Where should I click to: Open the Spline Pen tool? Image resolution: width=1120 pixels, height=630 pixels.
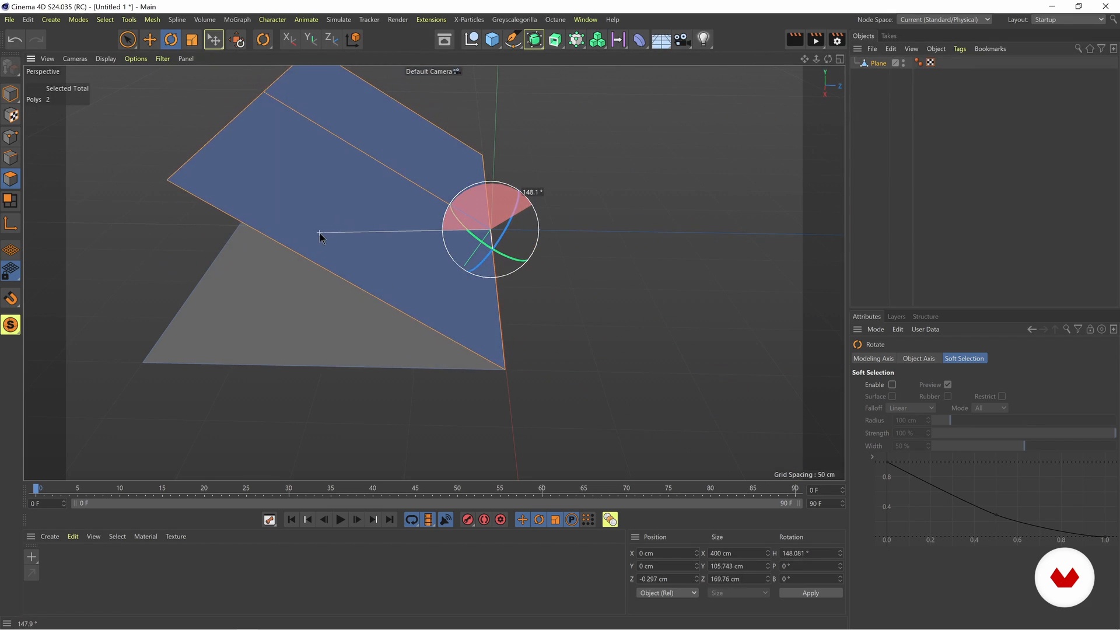[x=513, y=40]
